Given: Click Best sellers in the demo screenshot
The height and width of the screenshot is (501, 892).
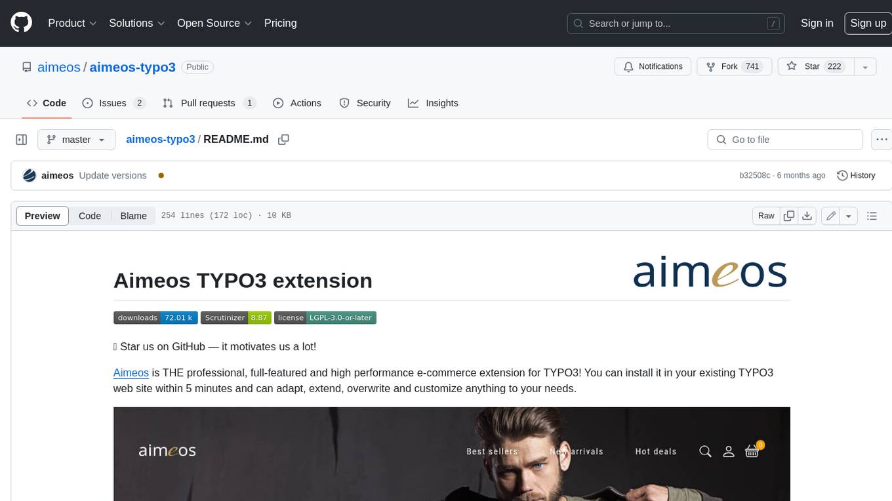Looking at the screenshot, I should coord(492,451).
